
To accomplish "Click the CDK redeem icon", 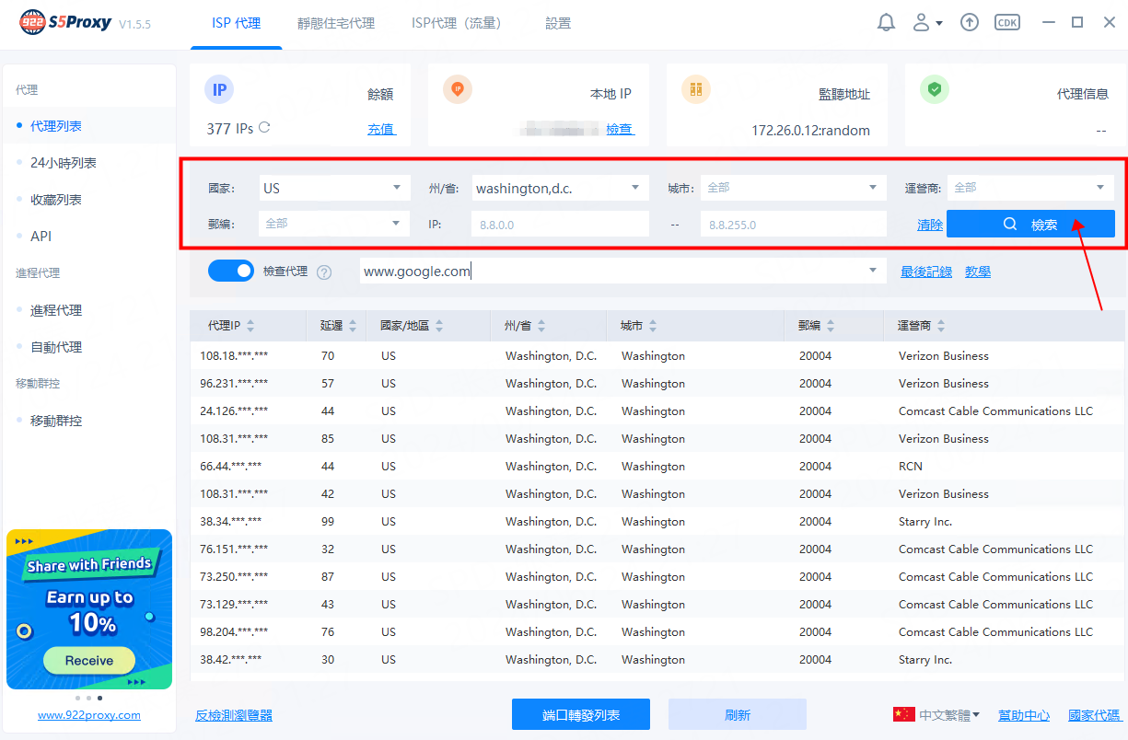I will point(1007,23).
